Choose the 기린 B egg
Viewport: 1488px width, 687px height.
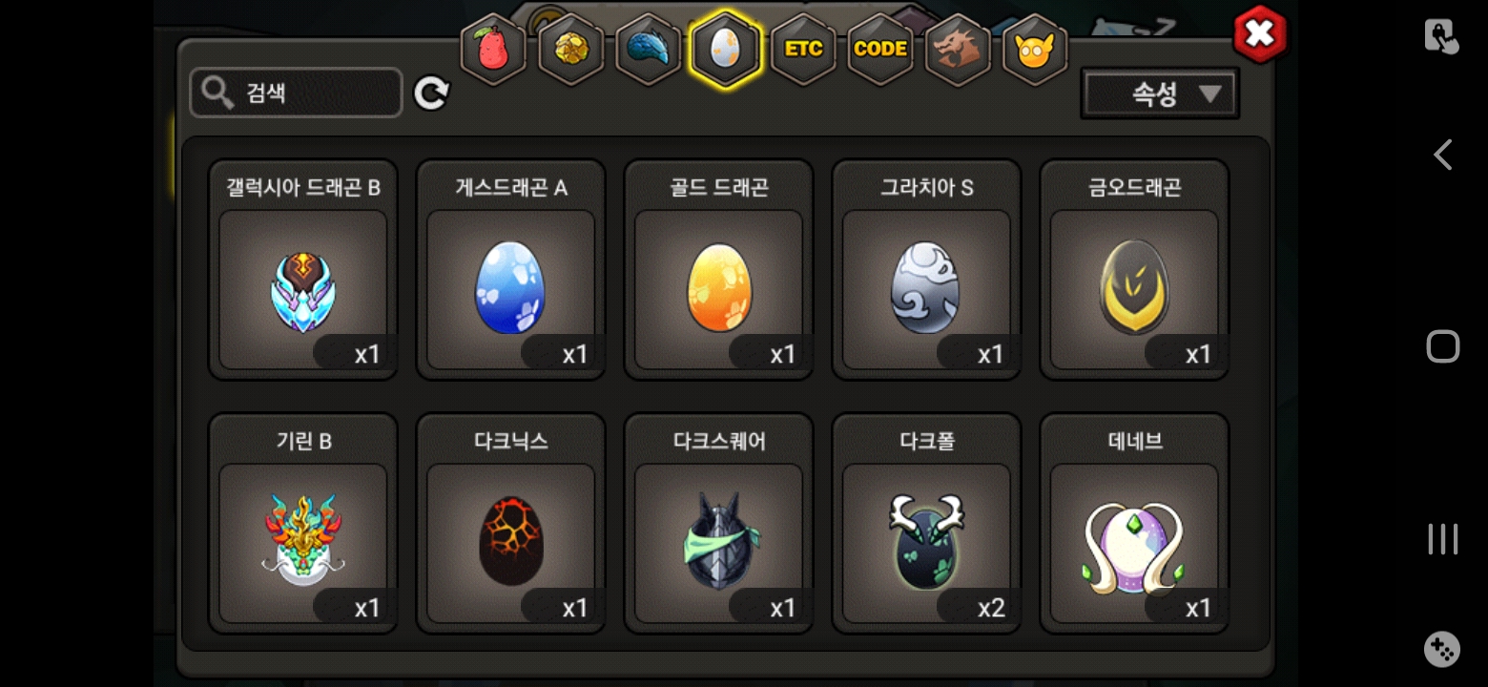[303, 523]
